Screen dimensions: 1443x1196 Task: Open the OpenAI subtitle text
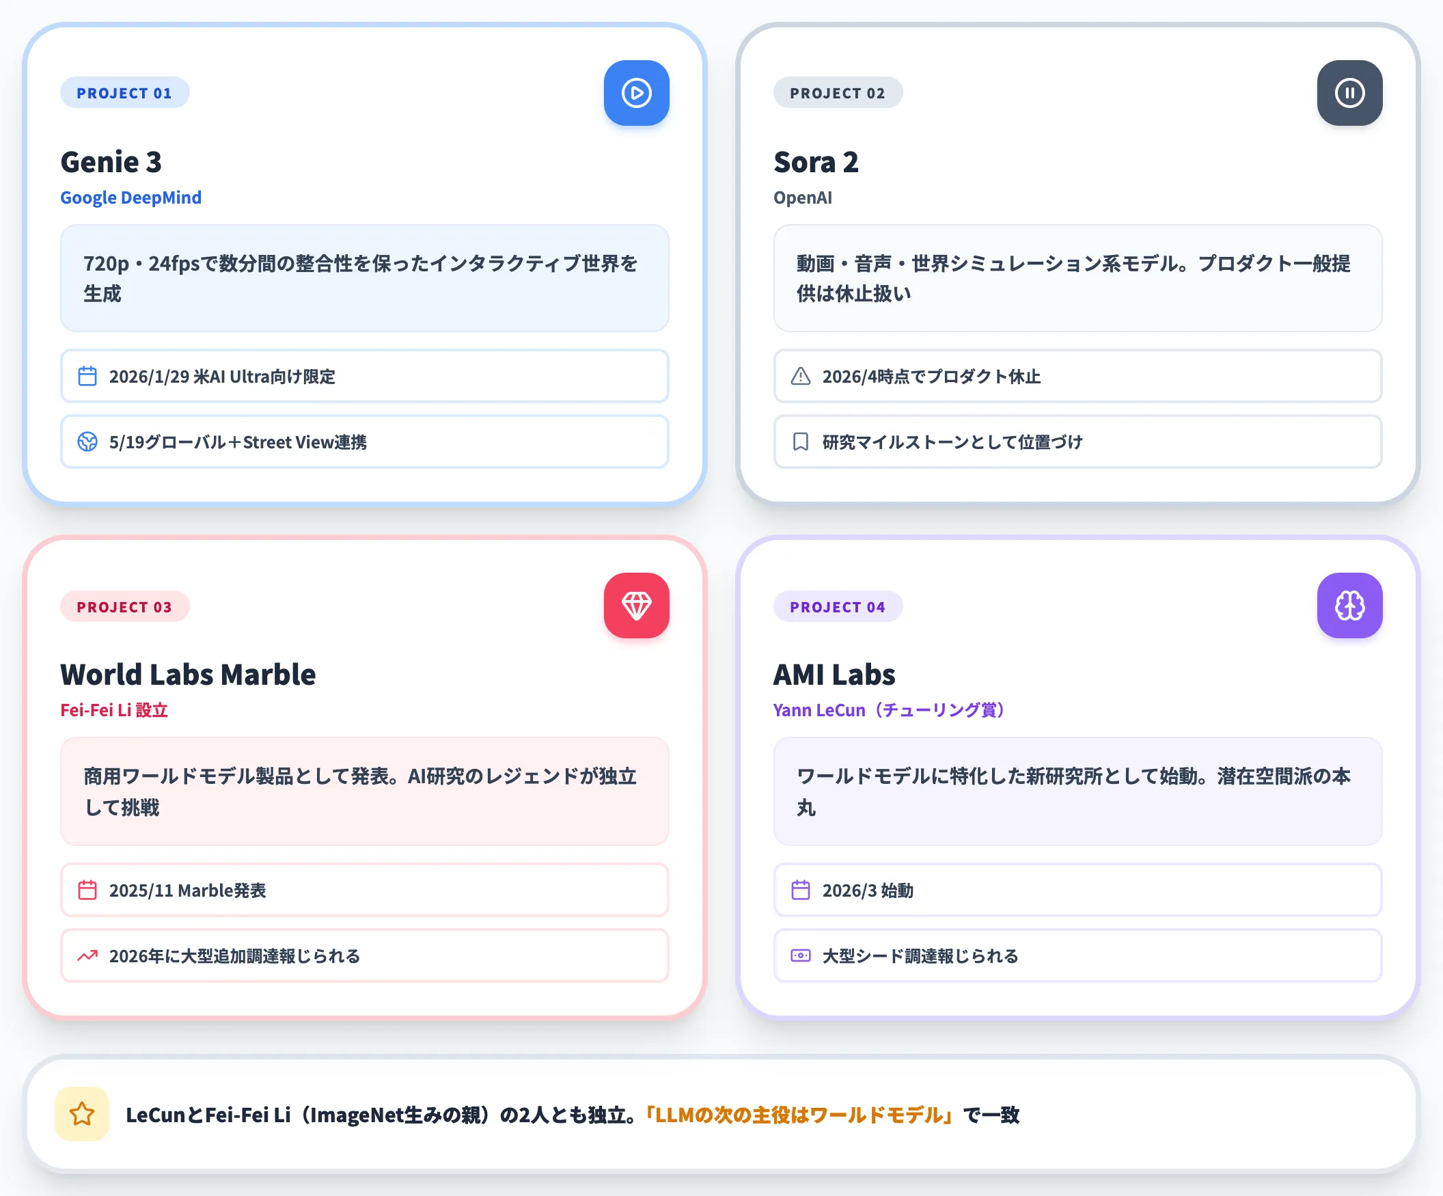coord(803,198)
